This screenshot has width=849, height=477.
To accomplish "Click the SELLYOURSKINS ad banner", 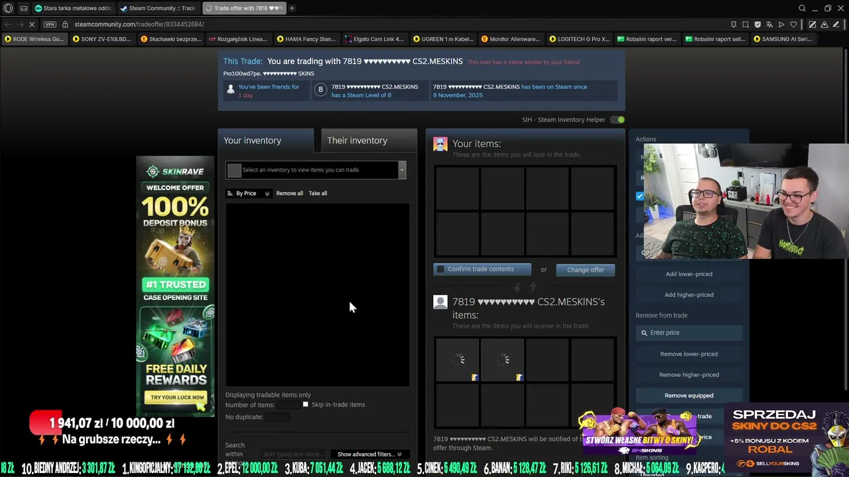I will click(787, 438).
